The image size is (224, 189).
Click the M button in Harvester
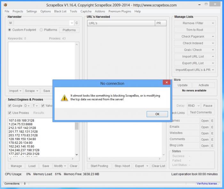click(11, 23)
